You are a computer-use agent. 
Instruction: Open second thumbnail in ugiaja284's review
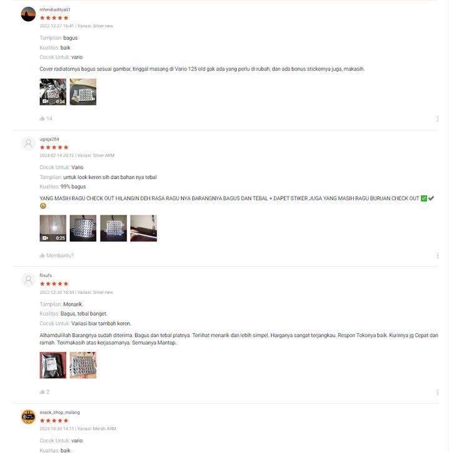point(83,228)
